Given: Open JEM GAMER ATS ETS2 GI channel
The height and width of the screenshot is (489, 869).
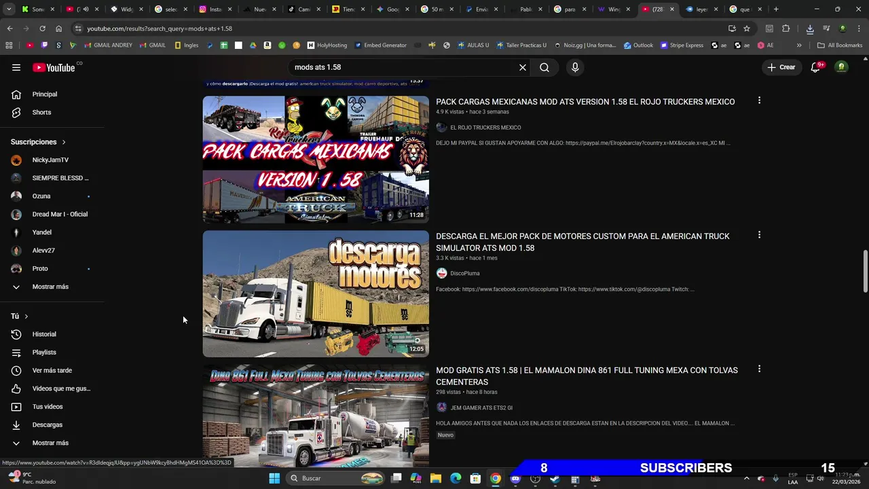Looking at the screenshot, I should pos(481,407).
